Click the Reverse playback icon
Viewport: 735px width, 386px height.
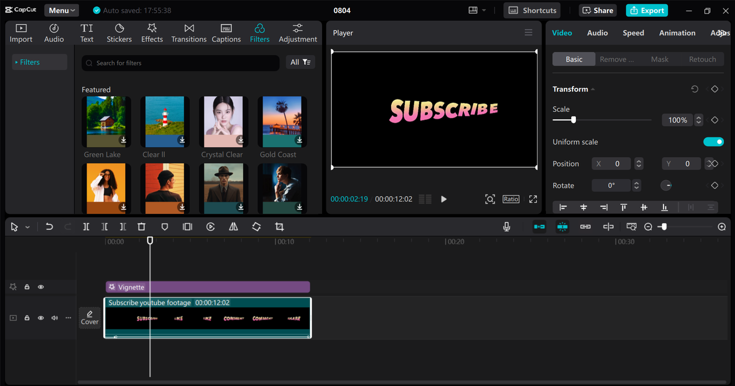click(211, 227)
